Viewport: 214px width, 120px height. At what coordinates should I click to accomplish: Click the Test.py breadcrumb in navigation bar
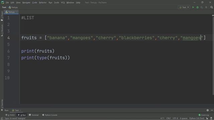coord(13,7)
